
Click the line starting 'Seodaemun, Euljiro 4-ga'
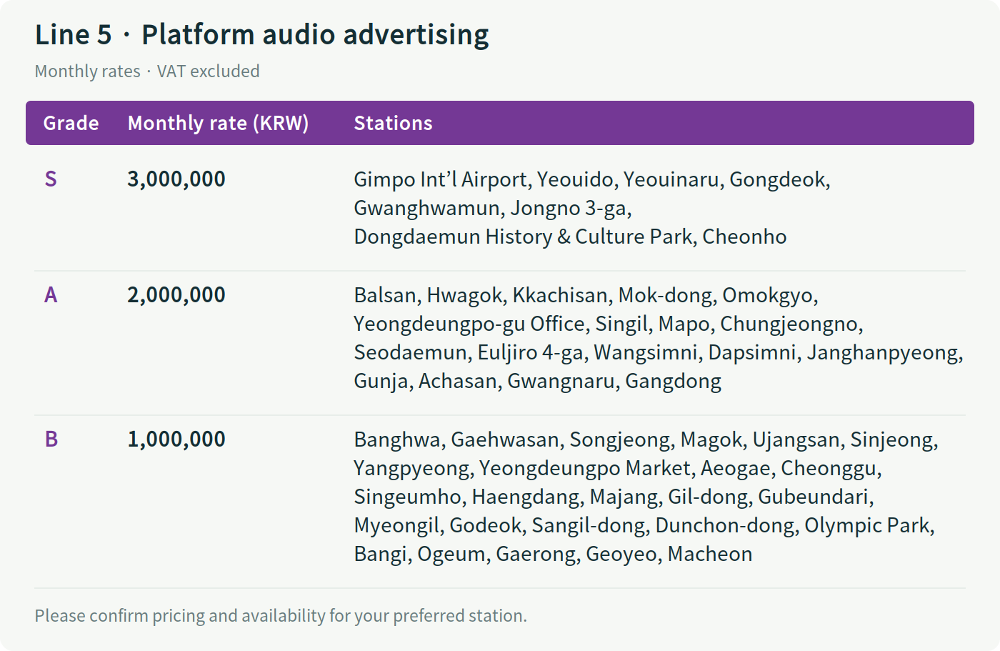[659, 352]
